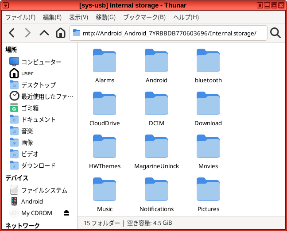Minimize the Thunar window

point(267,5)
